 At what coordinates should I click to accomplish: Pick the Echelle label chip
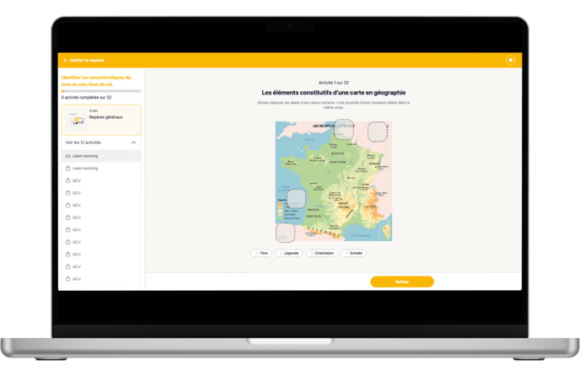[353, 253]
